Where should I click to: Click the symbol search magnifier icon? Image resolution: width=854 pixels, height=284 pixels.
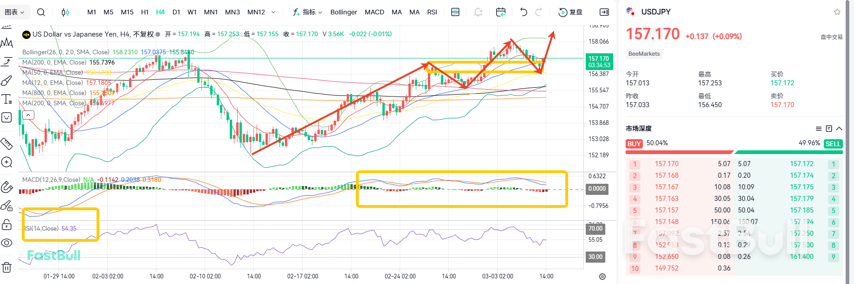click(41, 12)
